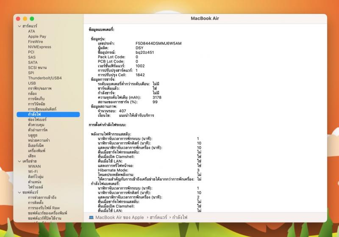Close the System Information window

pyautogui.click(x=18, y=19)
